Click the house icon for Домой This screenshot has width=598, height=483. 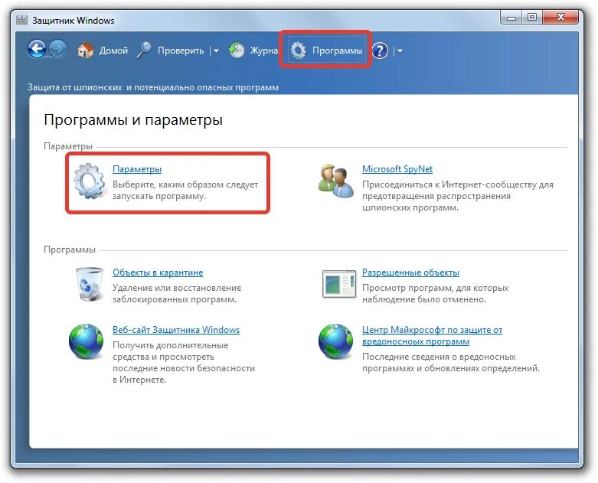pyautogui.click(x=86, y=50)
